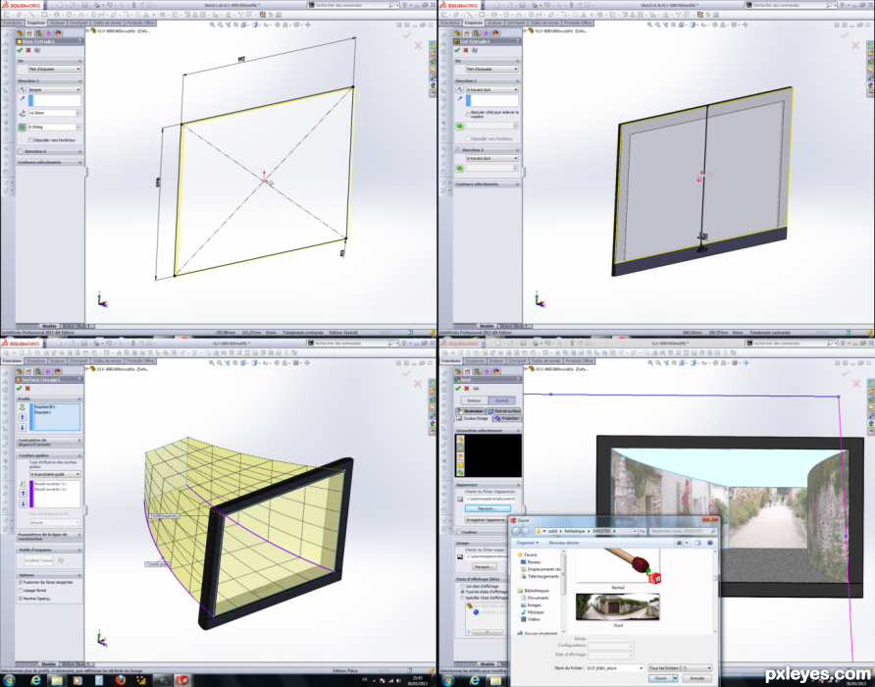
Task: Open ConfigurationManager tab in Boss-Extrude window
Action: tap(39, 33)
